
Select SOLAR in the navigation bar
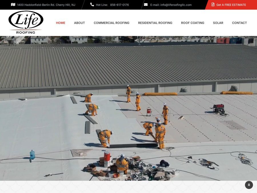[218, 23]
